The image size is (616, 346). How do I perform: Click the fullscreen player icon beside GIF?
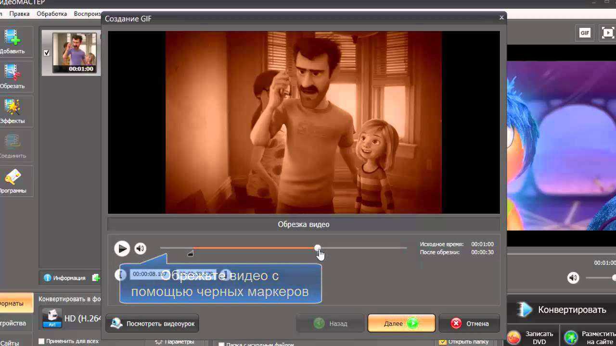608,33
